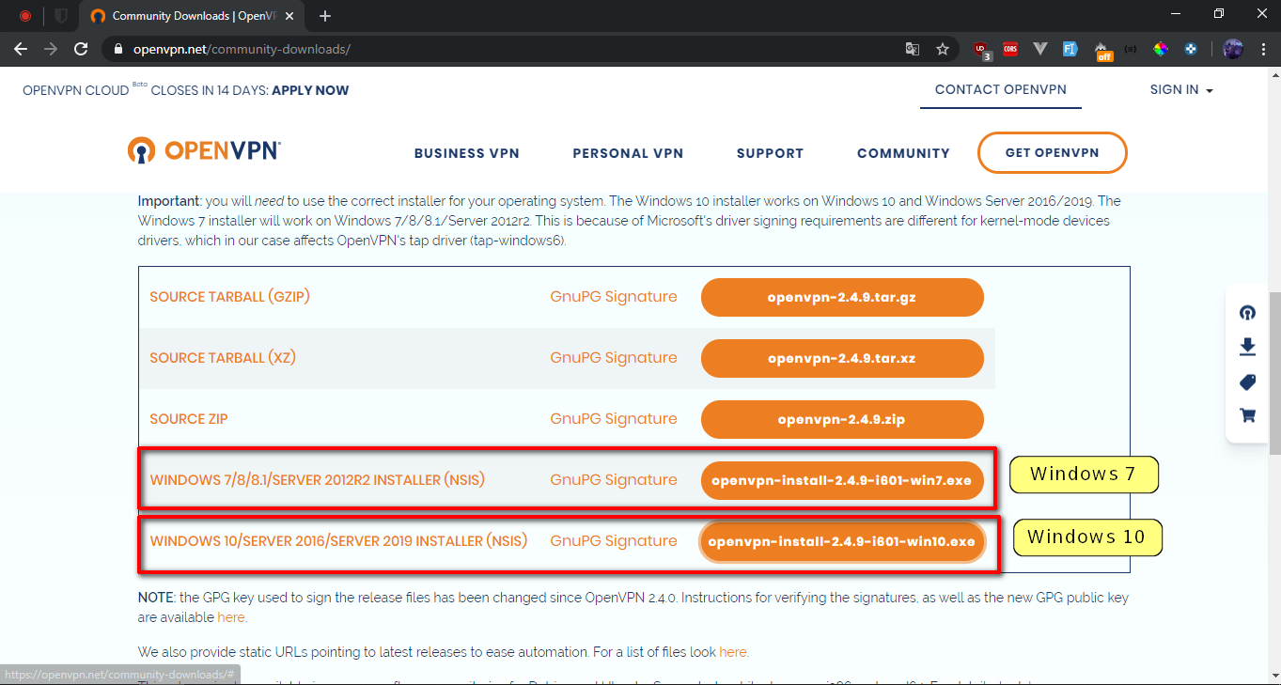The height and width of the screenshot is (685, 1281).
Task: Click the download arrow icon in side widget
Action: (1247, 347)
